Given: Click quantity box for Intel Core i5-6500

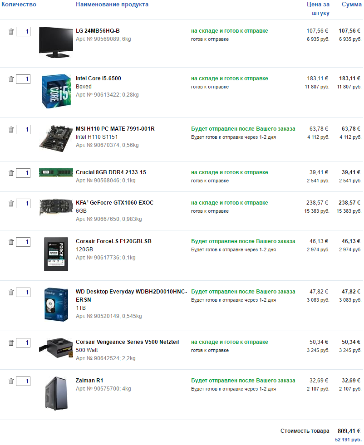Looking at the screenshot, I should [23, 79].
